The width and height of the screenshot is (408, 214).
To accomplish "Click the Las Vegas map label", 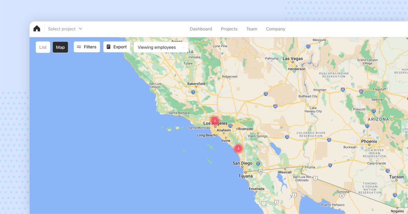I will pyautogui.click(x=293, y=59).
